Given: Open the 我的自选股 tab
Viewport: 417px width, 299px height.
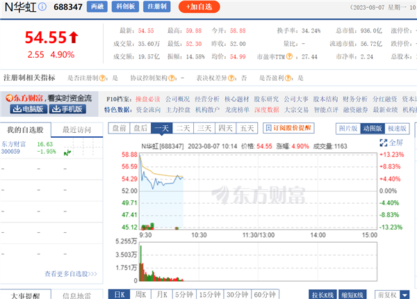Looking at the screenshot, I should click(x=25, y=129).
